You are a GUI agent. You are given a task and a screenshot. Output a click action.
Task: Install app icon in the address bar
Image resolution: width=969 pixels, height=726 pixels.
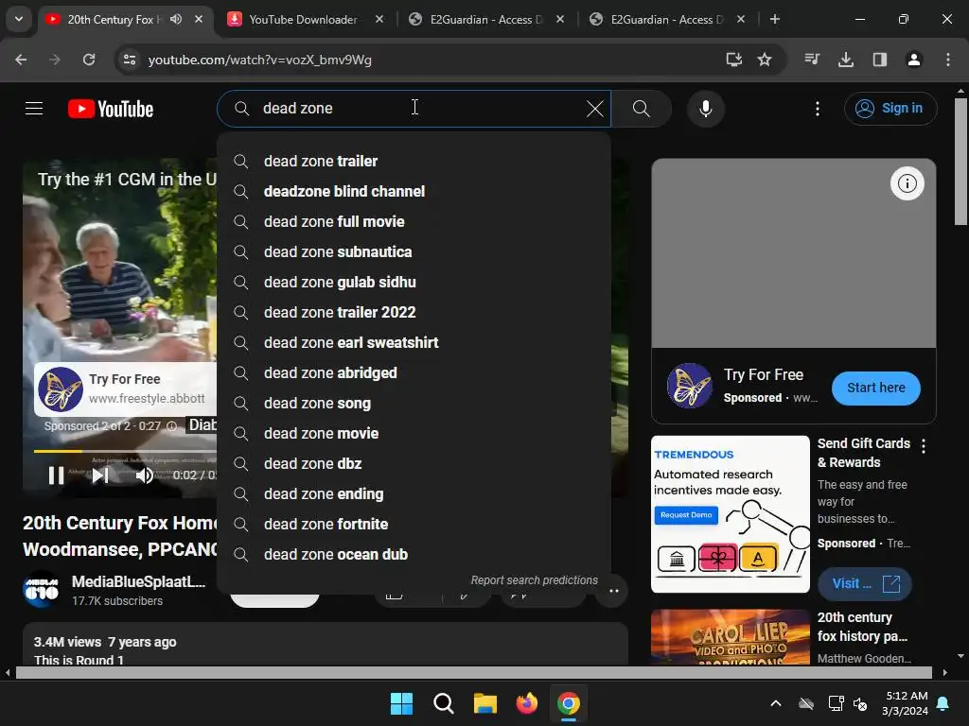pos(733,60)
